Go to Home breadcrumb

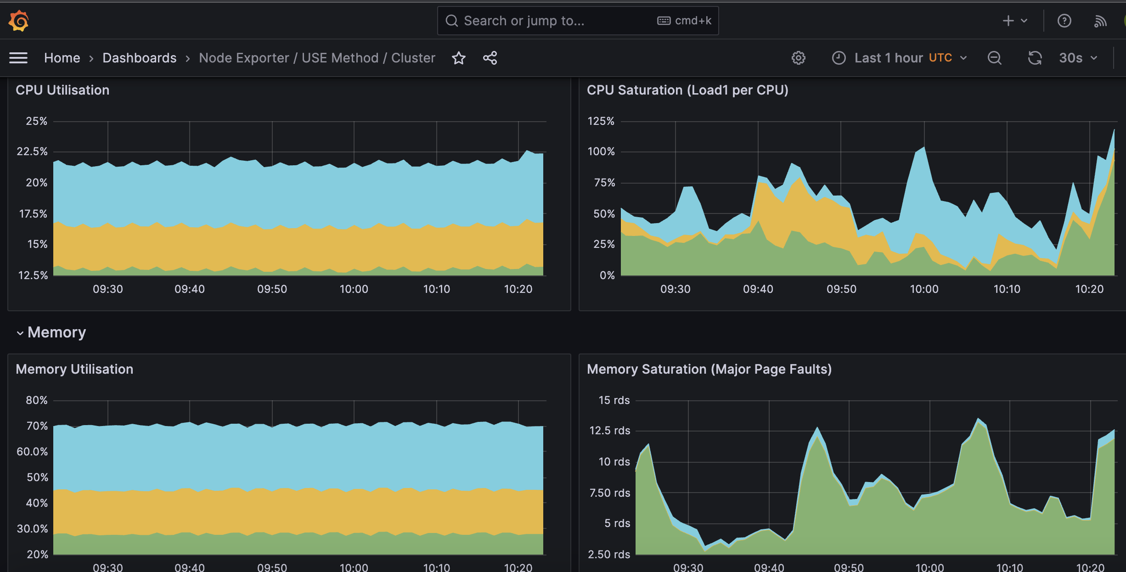[x=62, y=58]
